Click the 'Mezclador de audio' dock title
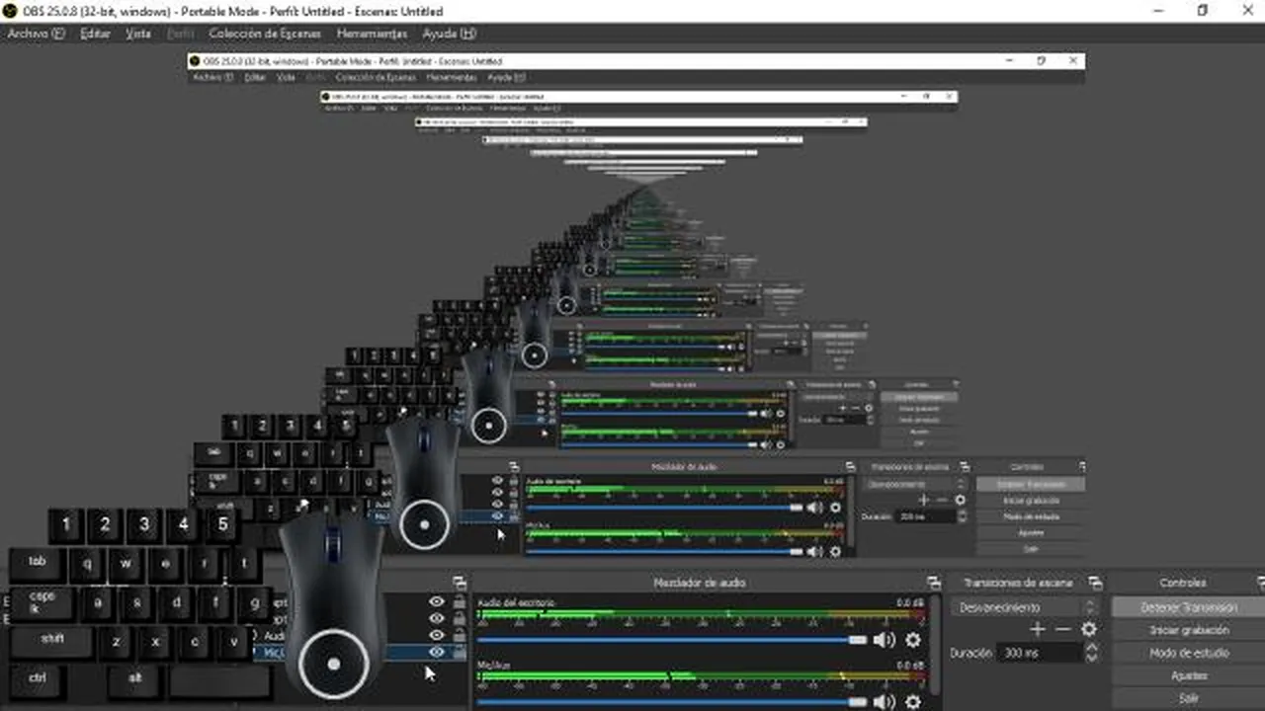This screenshot has width=1265, height=711. coord(700,583)
